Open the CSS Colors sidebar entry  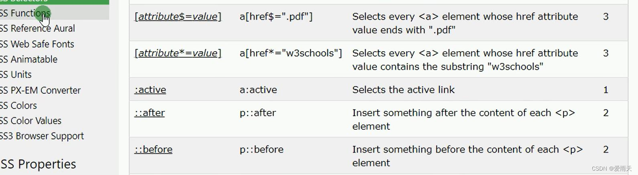tap(18, 105)
